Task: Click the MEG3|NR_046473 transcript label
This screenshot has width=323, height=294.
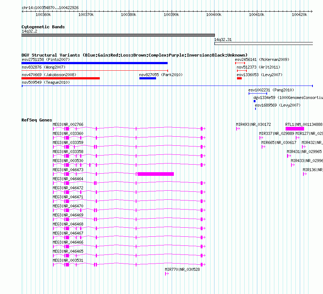Action: tap(68, 170)
